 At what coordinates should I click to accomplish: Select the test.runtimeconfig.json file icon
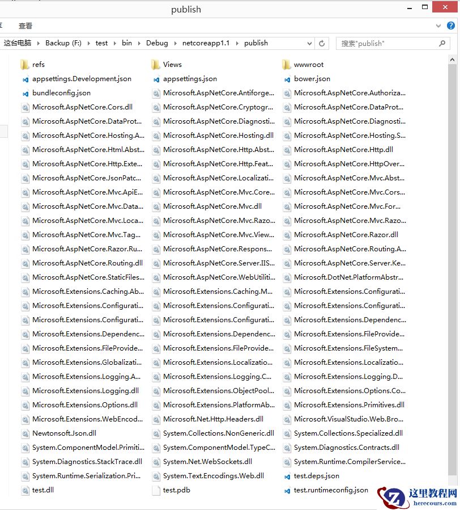(287, 491)
